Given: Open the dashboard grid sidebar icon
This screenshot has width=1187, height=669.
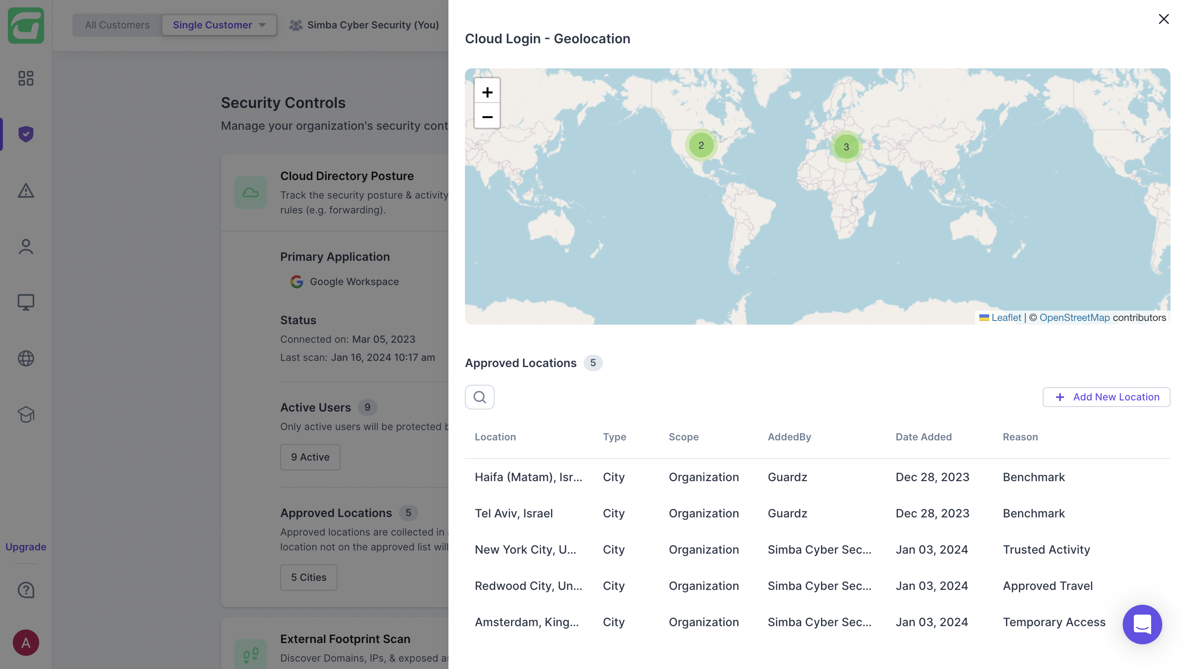Looking at the screenshot, I should 26,78.
